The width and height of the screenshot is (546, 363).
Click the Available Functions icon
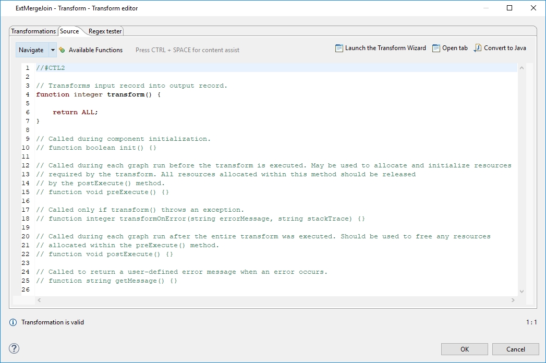coord(62,50)
